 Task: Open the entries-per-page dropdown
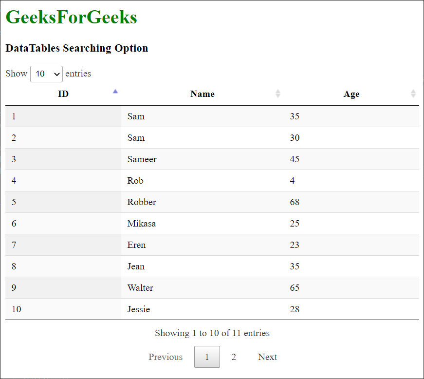[47, 74]
